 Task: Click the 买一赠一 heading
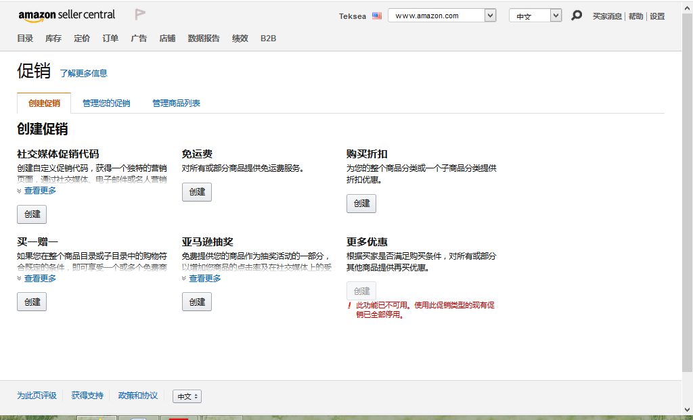38,242
